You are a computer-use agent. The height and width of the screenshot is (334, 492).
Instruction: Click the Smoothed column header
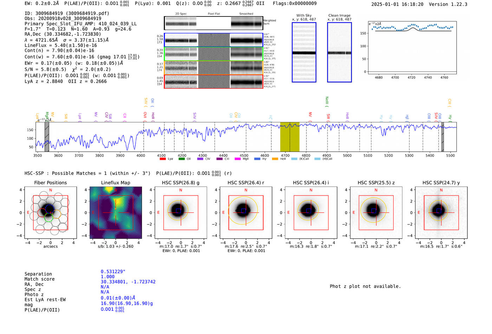click(246, 14)
